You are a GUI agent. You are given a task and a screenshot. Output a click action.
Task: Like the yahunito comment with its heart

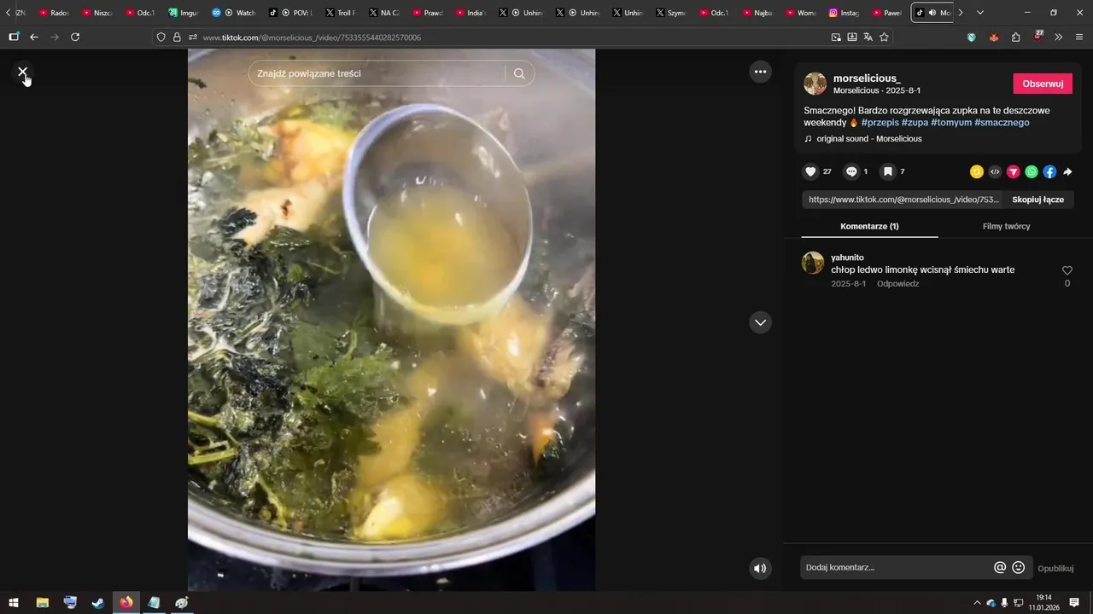pos(1067,270)
